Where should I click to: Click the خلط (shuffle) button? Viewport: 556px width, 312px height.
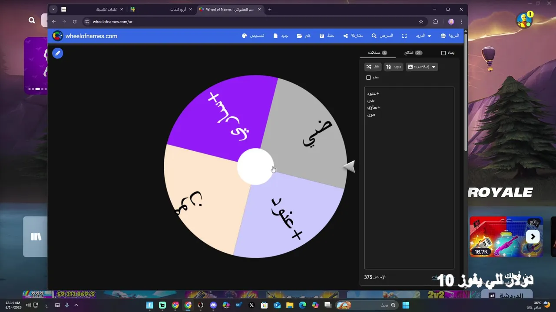pos(373,67)
